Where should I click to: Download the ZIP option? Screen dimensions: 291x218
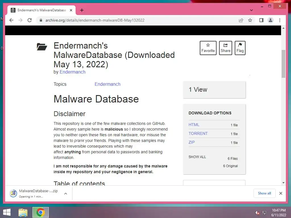192,142
